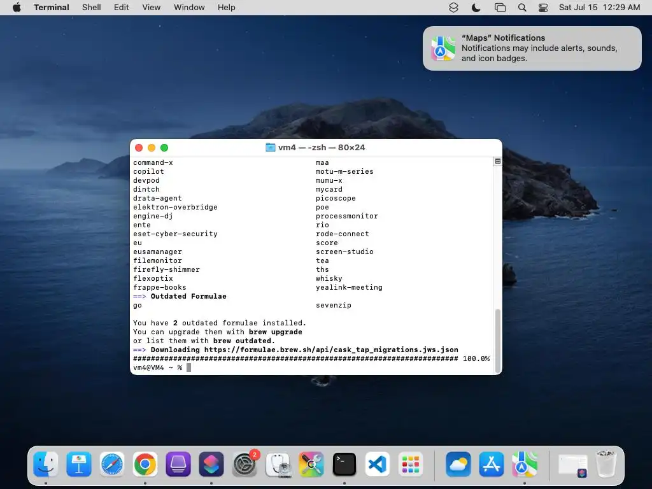Click Maps icon in notification banner
The height and width of the screenshot is (489, 652).
click(443, 48)
